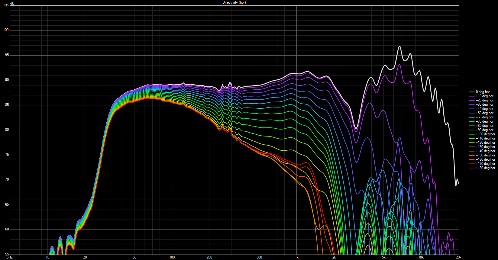Click the 1k label on the frequency axis
Viewport: 498px width, 260px height.
click(x=297, y=257)
